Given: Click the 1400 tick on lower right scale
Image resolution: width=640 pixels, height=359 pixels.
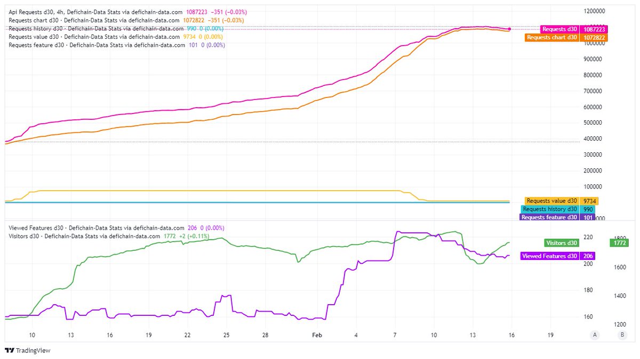Looking at the screenshot, I should click(620, 296).
